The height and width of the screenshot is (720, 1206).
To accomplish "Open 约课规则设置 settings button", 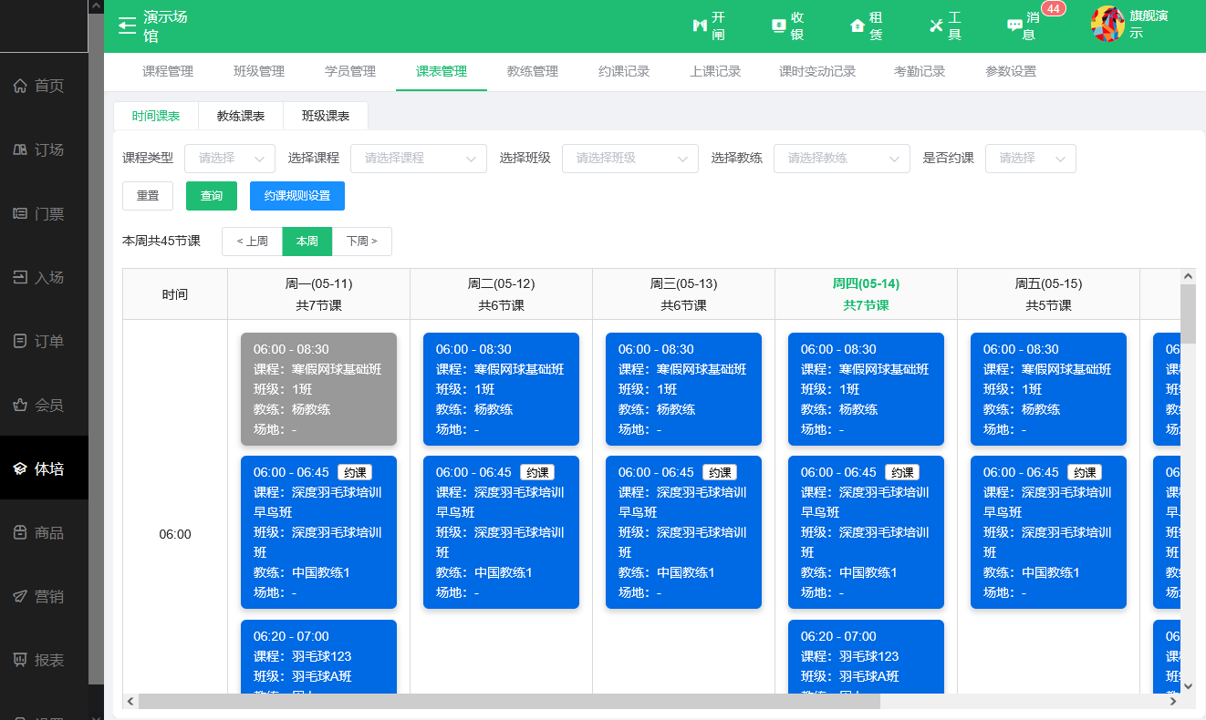I will [x=297, y=196].
